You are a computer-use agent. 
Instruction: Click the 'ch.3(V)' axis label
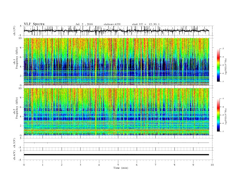point(14,143)
